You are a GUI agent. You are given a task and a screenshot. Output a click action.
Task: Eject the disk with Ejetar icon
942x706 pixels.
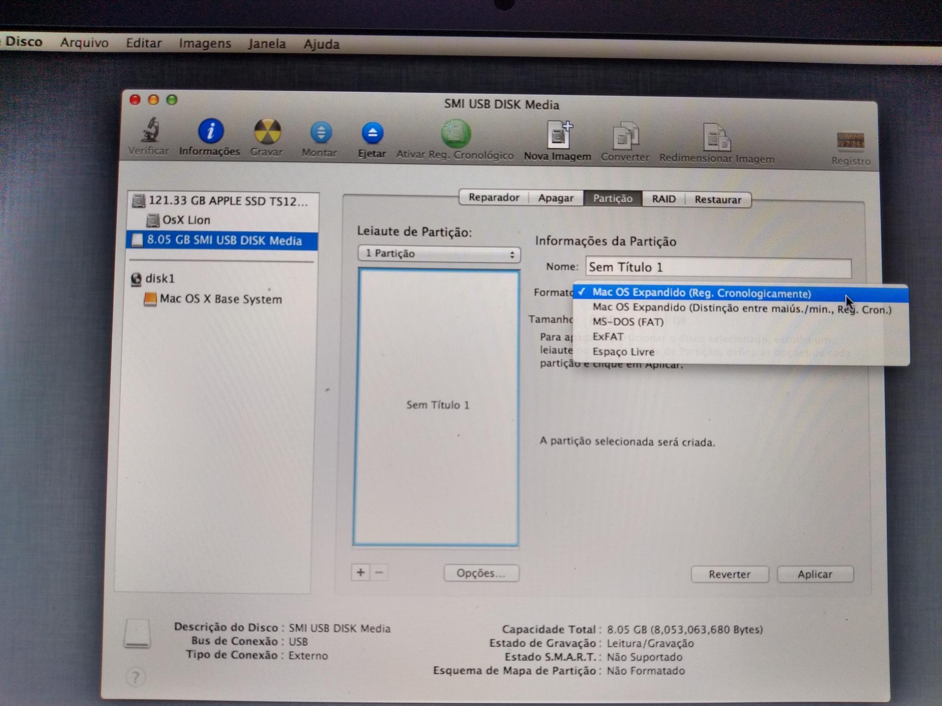pyautogui.click(x=372, y=133)
